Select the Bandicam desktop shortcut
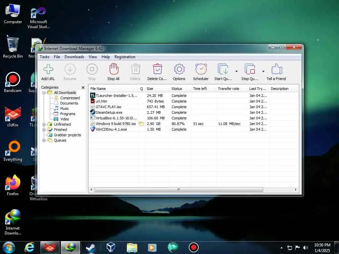Viewport: 339px width, 254px height. [x=13, y=82]
